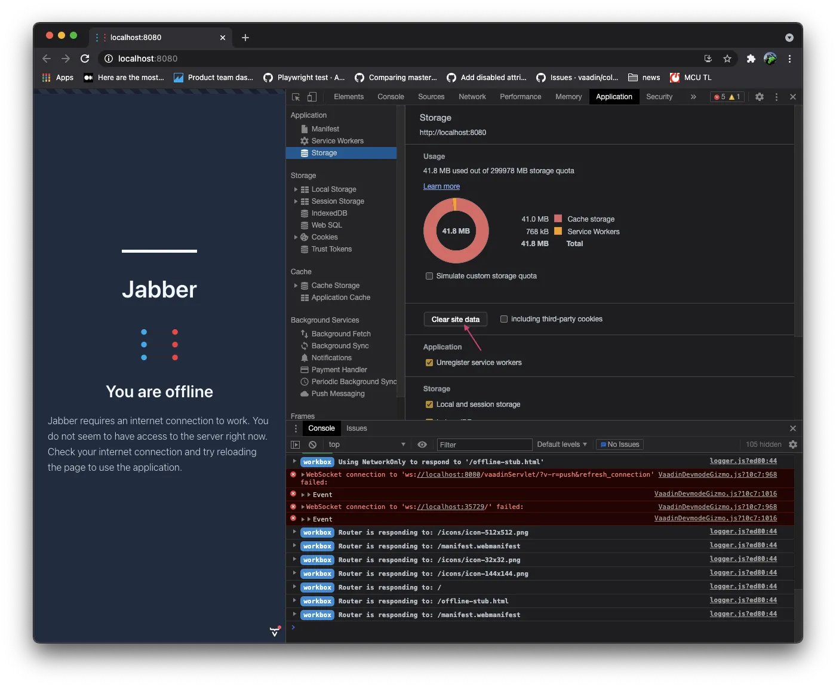Uncheck Local and session storage

[429, 404]
